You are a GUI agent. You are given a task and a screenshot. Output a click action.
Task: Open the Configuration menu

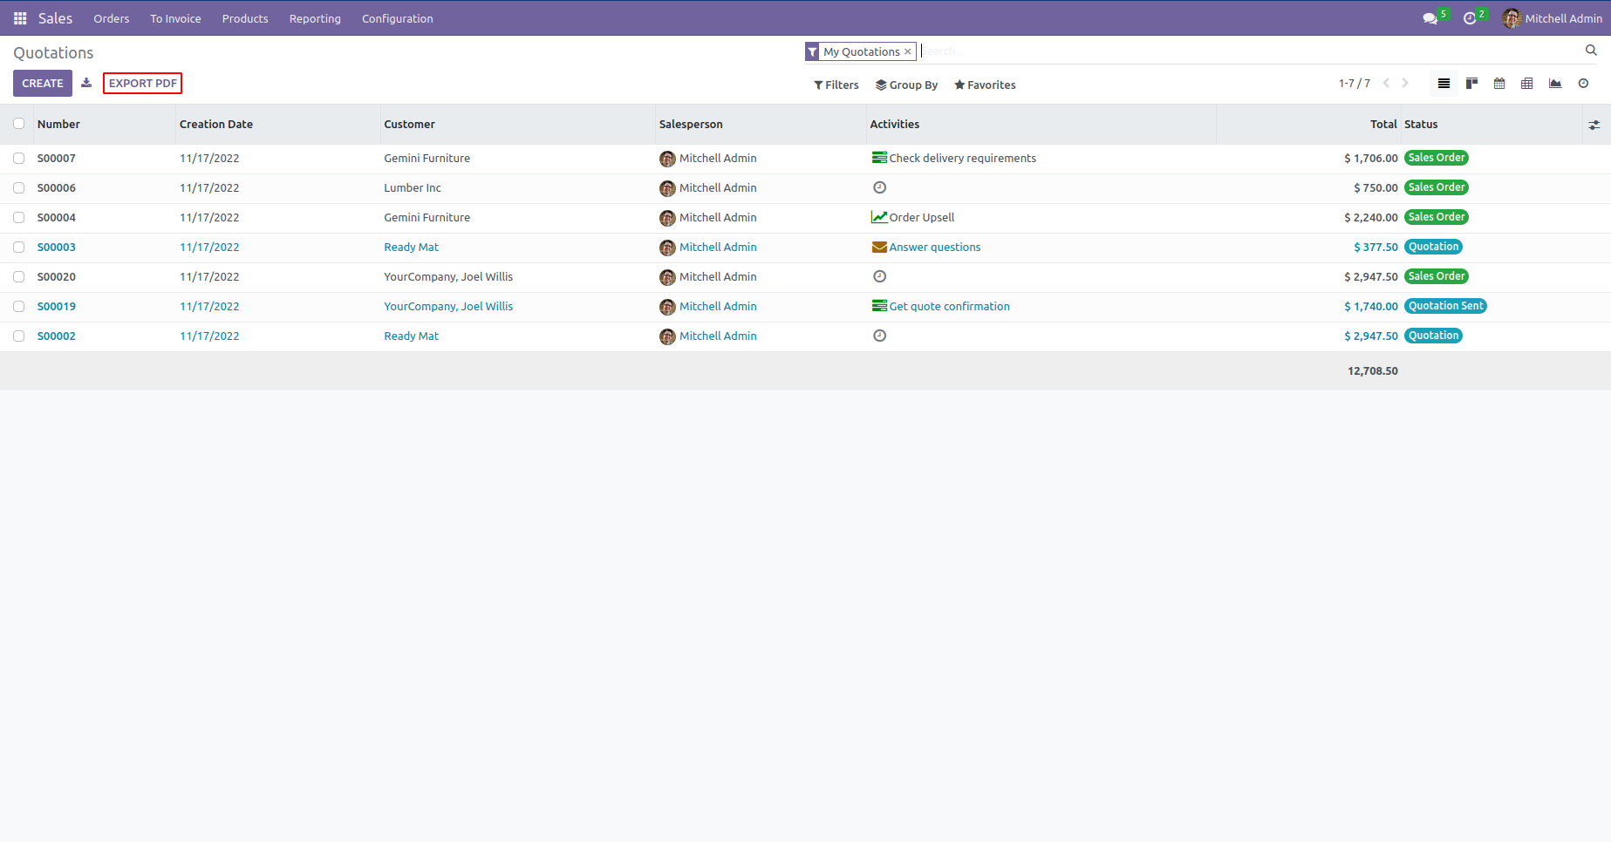pyautogui.click(x=397, y=18)
